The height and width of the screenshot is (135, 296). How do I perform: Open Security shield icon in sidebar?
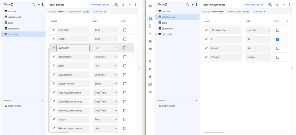[x=150, y=69]
